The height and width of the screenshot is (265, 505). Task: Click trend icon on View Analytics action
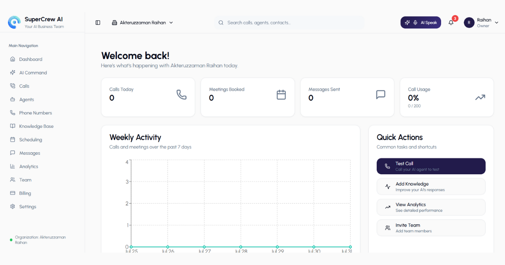(388, 207)
